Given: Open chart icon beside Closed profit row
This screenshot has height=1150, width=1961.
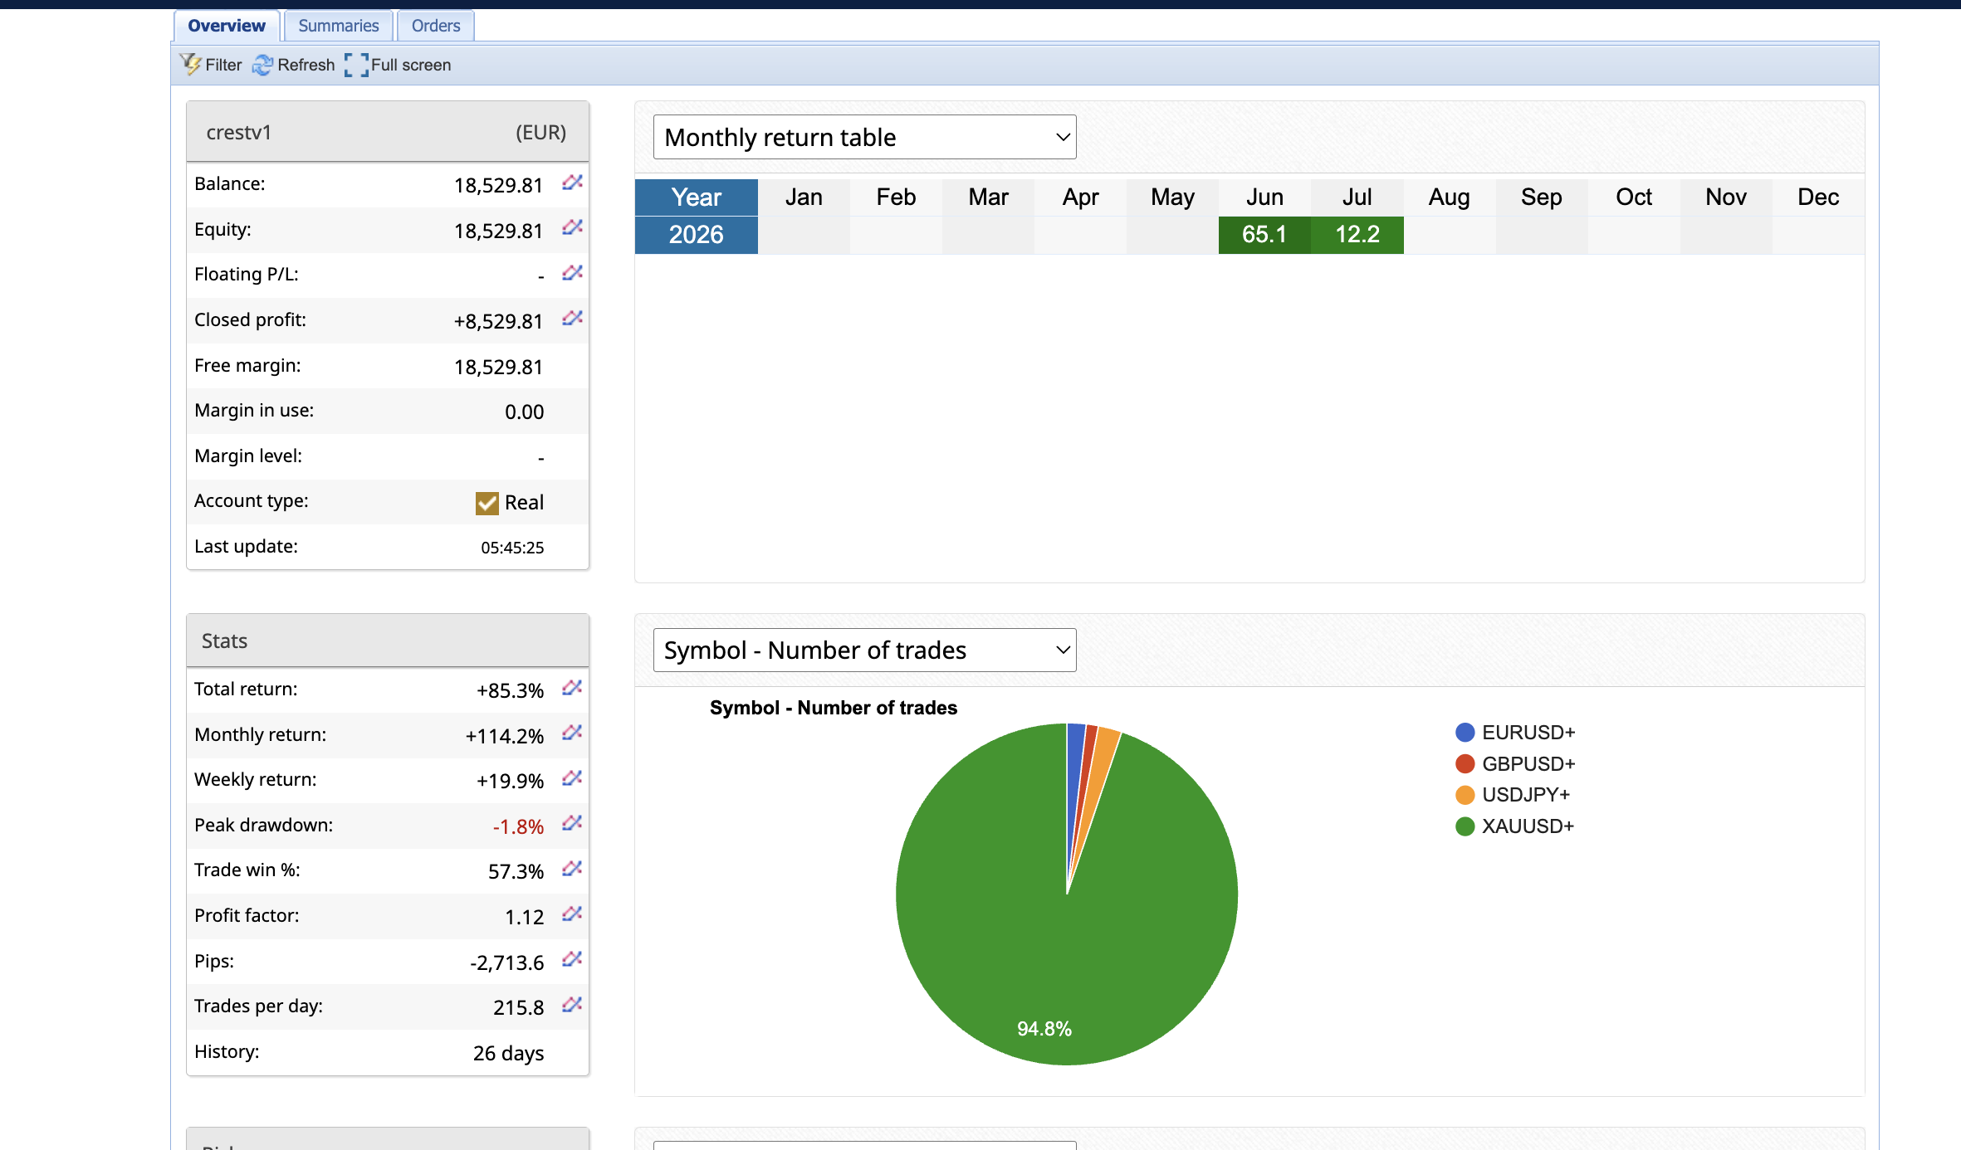Looking at the screenshot, I should 572,319.
